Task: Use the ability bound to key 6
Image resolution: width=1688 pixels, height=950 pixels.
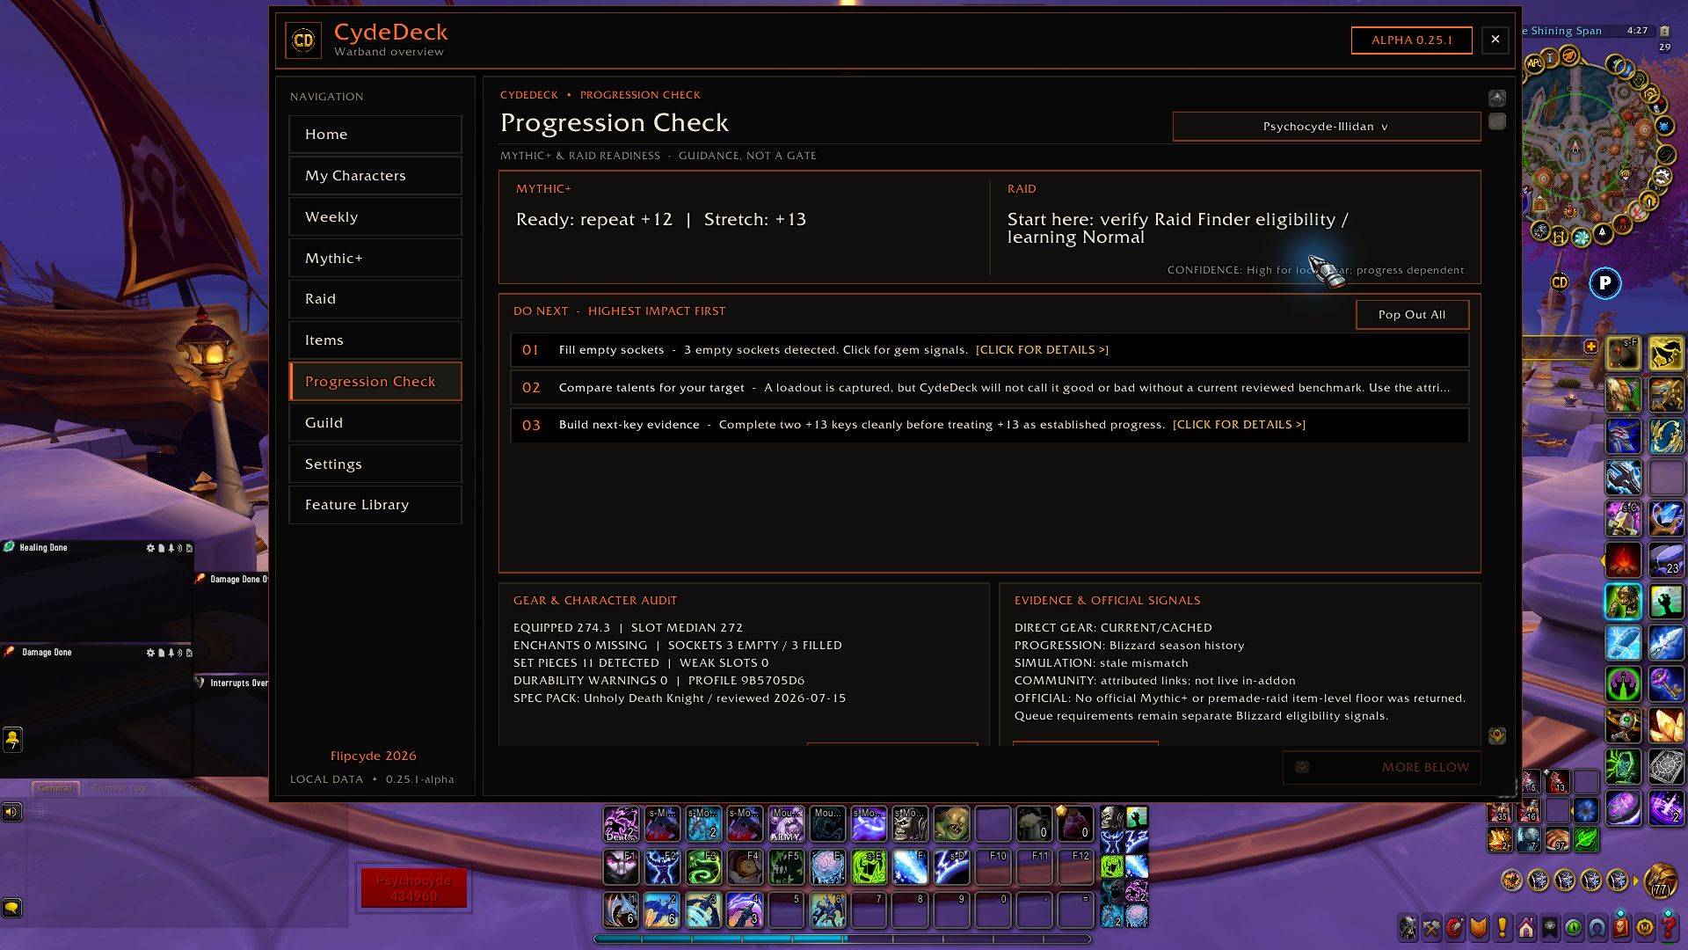Action: pos(827,910)
